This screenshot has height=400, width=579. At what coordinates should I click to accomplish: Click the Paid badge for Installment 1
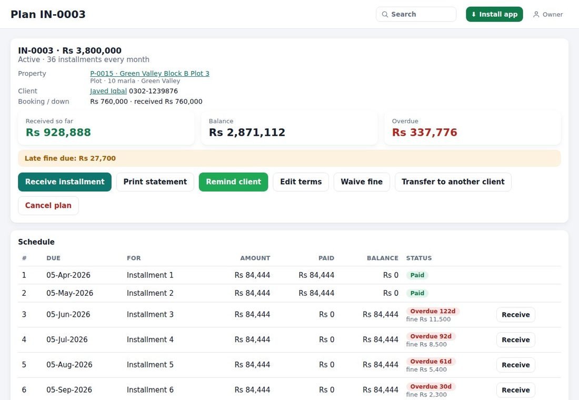(417, 275)
